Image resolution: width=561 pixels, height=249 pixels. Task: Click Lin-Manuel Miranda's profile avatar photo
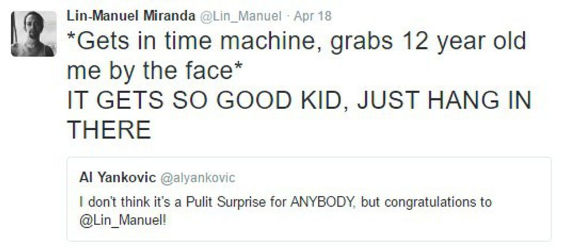(34, 34)
